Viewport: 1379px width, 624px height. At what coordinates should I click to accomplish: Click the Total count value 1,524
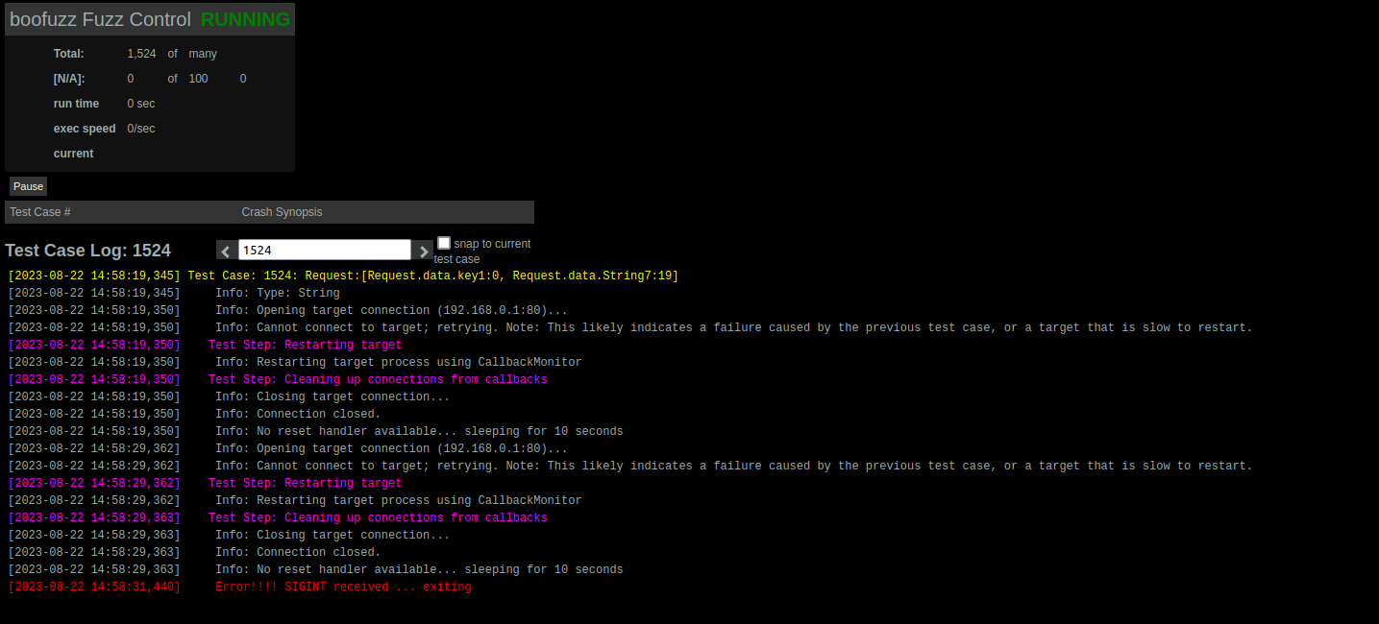pyautogui.click(x=141, y=54)
